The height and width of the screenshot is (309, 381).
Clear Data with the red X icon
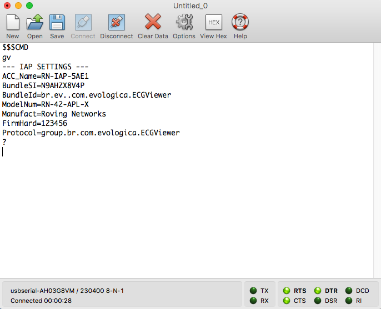tap(153, 23)
